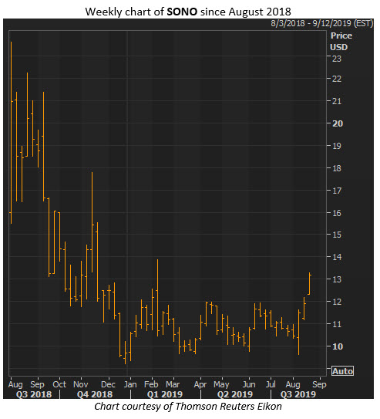Click the February 2019 bar spiking to 14
380x419 pixels.
coord(157,298)
